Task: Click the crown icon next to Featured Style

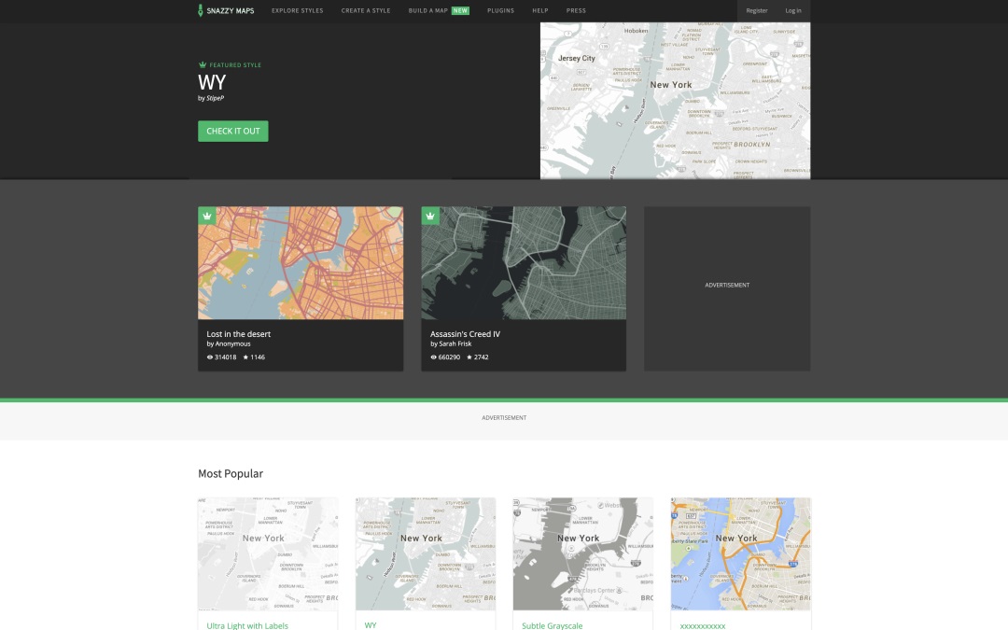Action: 202,65
